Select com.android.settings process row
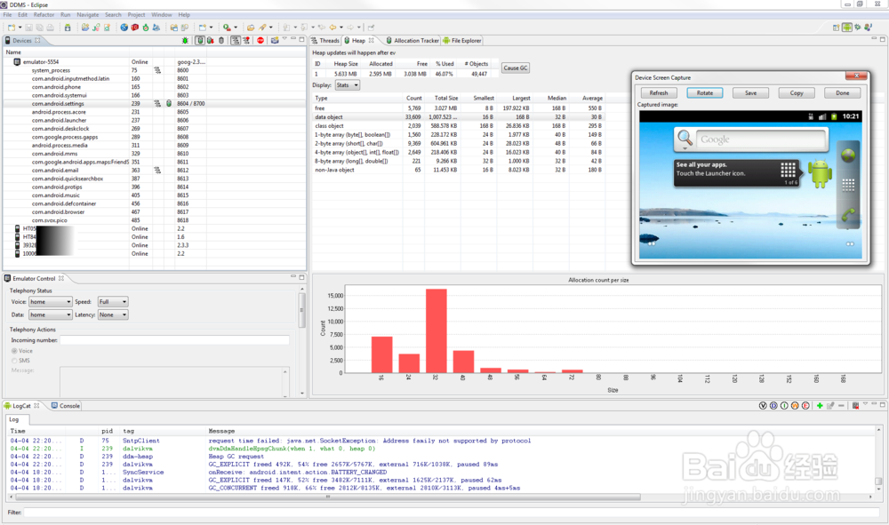 [x=154, y=104]
